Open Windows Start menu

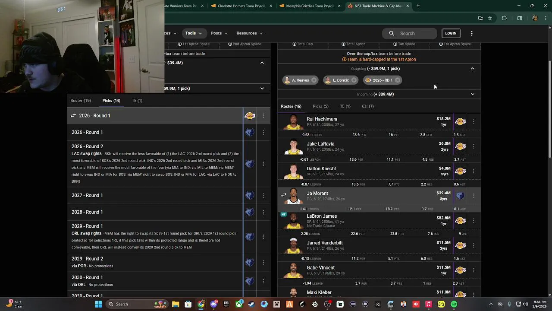(98, 304)
